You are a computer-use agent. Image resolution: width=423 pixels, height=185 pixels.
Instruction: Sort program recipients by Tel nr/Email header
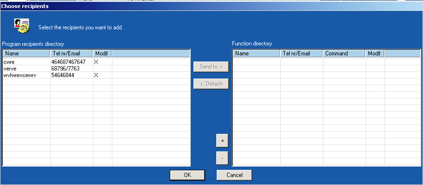click(71, 53)
